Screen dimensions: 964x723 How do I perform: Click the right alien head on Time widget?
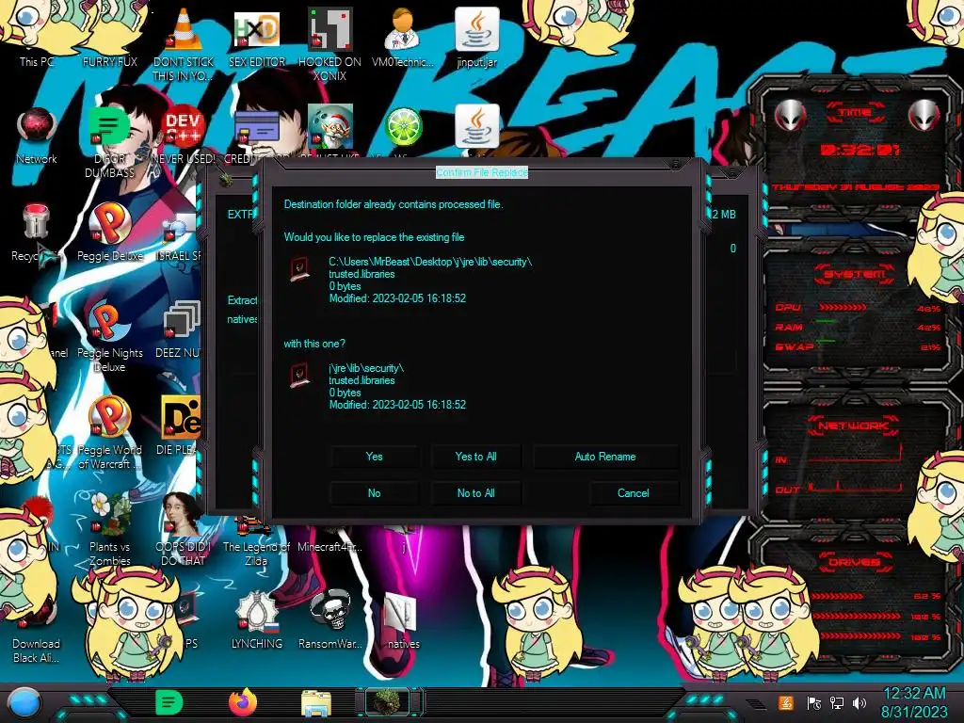(924, 115)
